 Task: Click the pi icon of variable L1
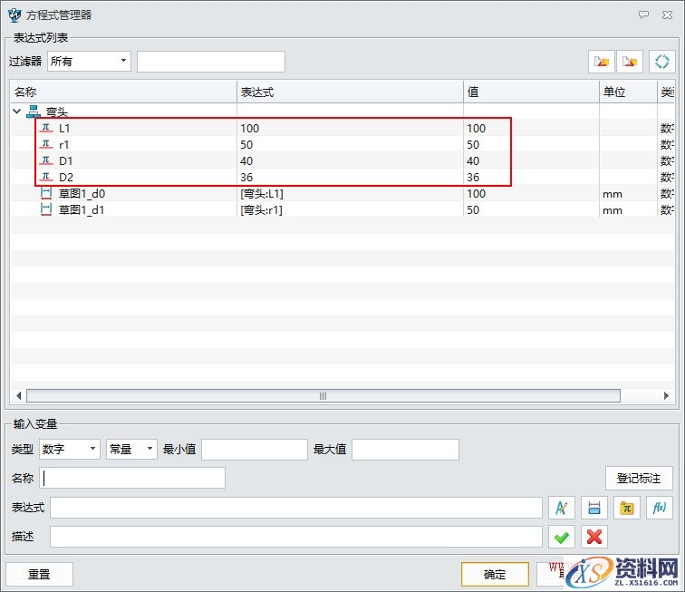(x=46, y=128)
